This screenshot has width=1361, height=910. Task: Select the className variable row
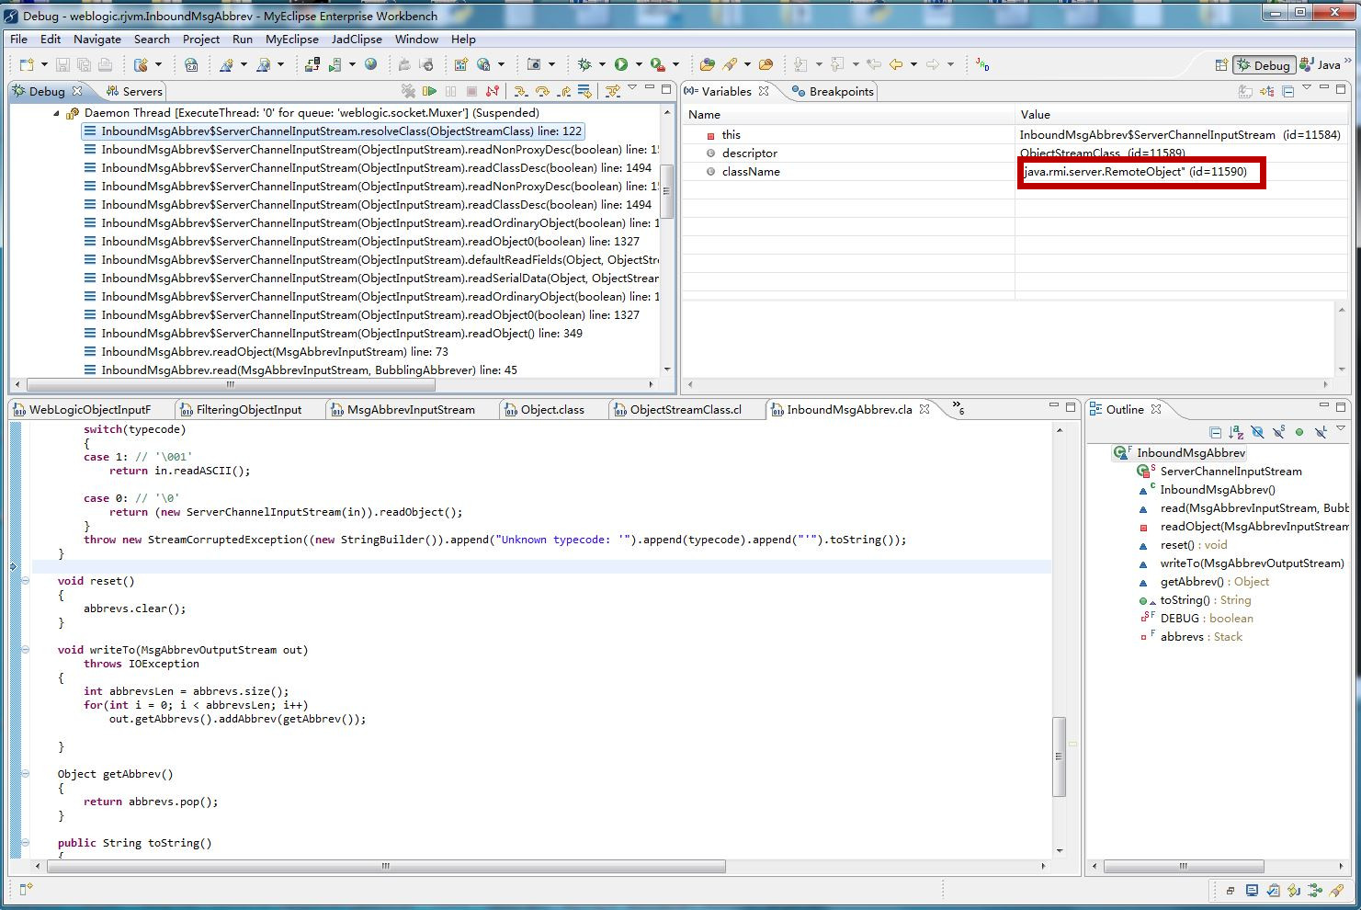751,172
